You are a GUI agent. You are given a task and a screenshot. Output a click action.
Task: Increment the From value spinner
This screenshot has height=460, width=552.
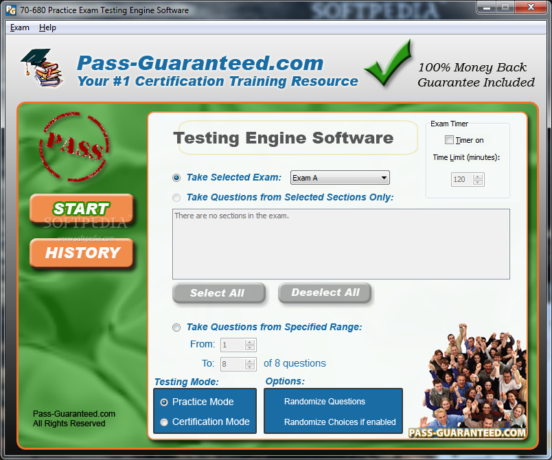point(250,342)
